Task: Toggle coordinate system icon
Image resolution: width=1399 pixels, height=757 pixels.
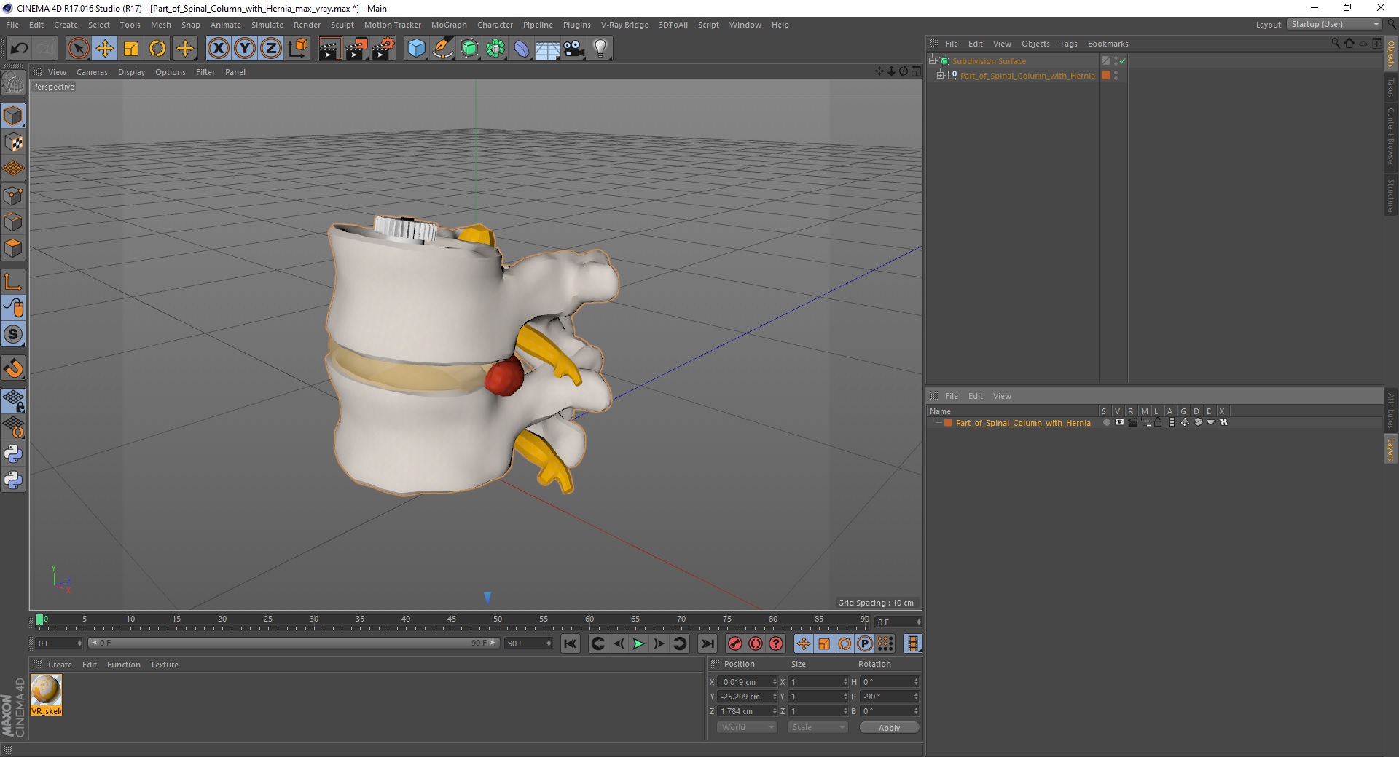Action: [298, 49]
